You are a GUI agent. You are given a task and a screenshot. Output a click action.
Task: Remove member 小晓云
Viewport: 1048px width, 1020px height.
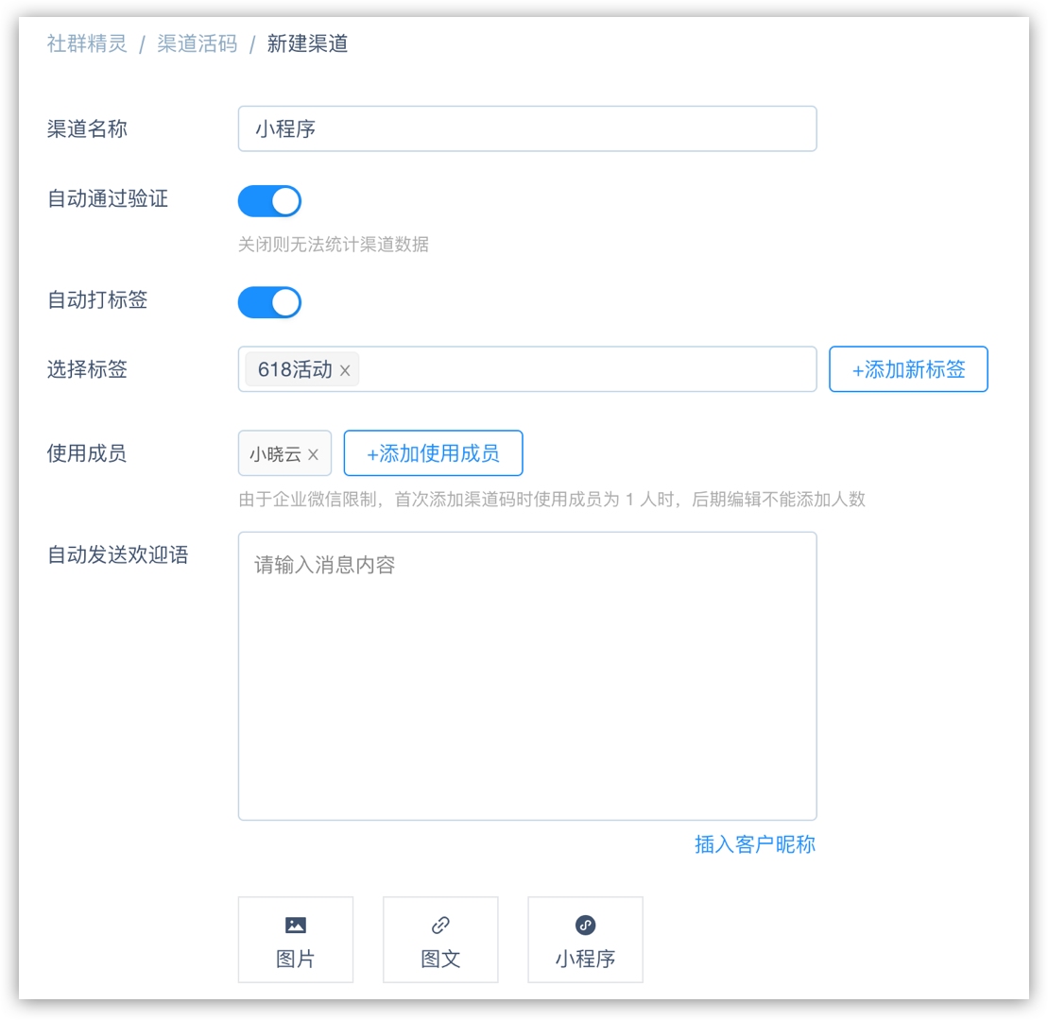click(x=313, y=454)
